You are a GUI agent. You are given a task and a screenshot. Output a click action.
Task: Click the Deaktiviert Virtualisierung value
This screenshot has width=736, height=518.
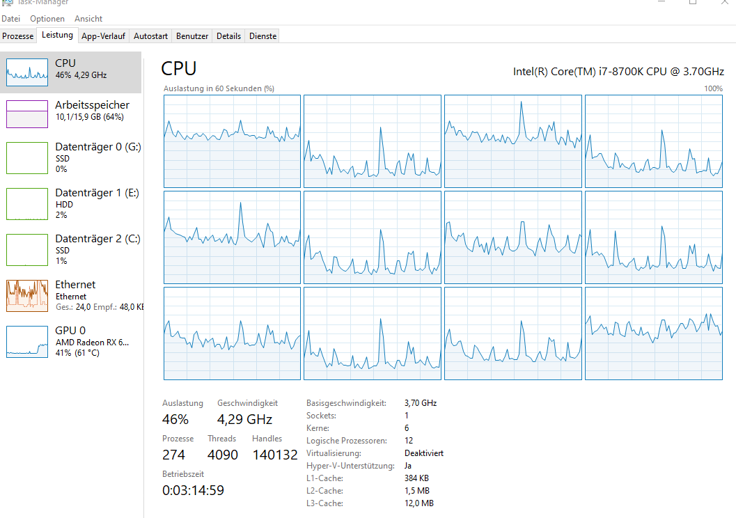(x=424, y=453)
